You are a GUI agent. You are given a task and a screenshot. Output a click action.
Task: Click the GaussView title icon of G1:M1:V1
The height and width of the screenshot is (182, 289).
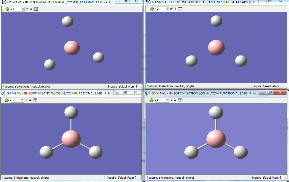(x=4, y=2)
